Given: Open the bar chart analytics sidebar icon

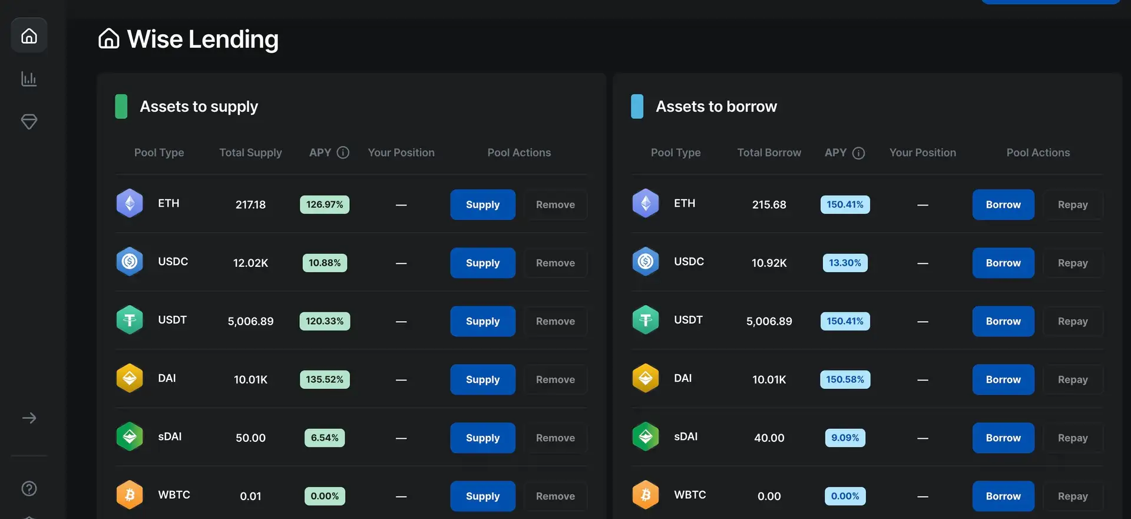Looking at the screenshot, I should tap(29, 79).
